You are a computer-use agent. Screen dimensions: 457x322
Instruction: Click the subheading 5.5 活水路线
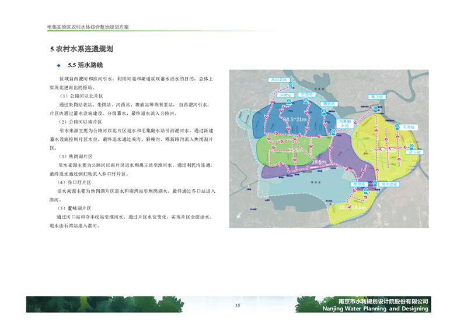click(85, 65)
